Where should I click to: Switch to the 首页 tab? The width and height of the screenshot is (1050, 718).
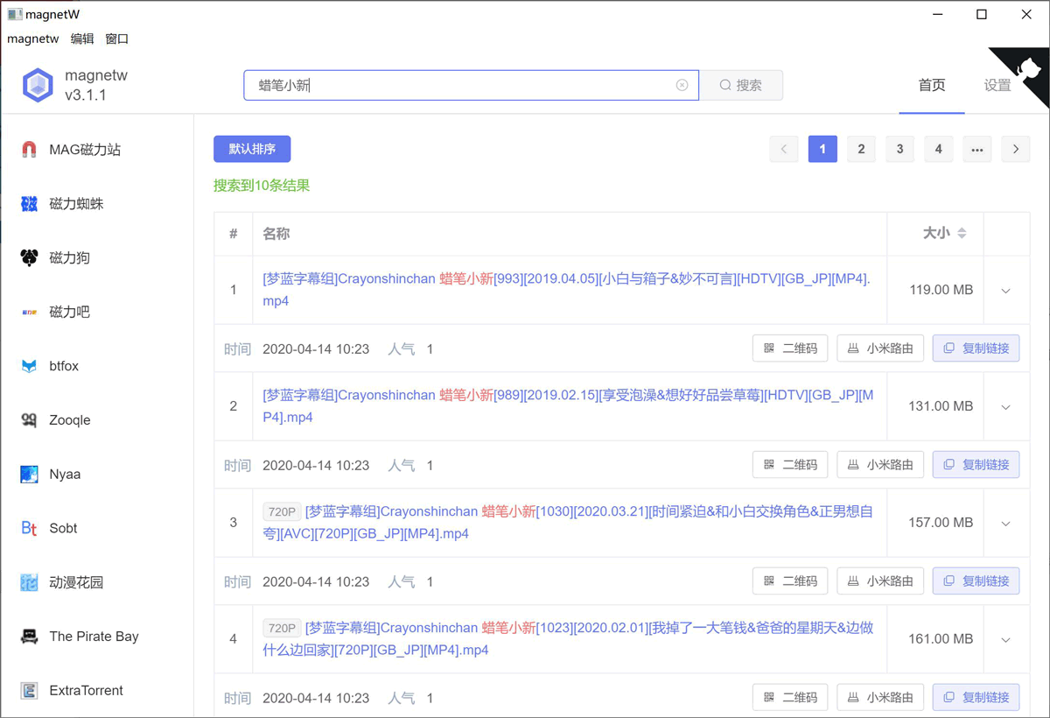click(x=932, y=85)
